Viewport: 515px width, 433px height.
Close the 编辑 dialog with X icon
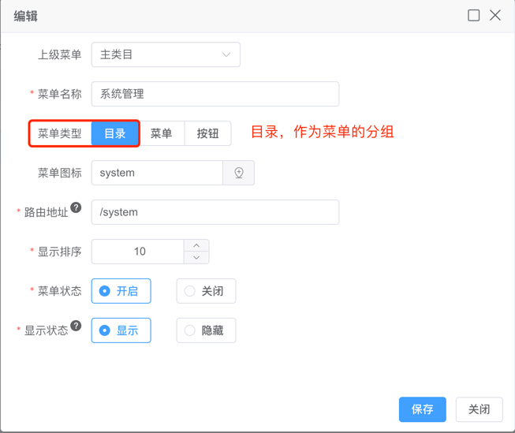click(495, 15)
